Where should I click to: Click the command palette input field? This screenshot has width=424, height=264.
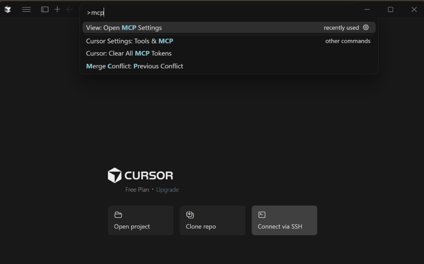[229, 13]
